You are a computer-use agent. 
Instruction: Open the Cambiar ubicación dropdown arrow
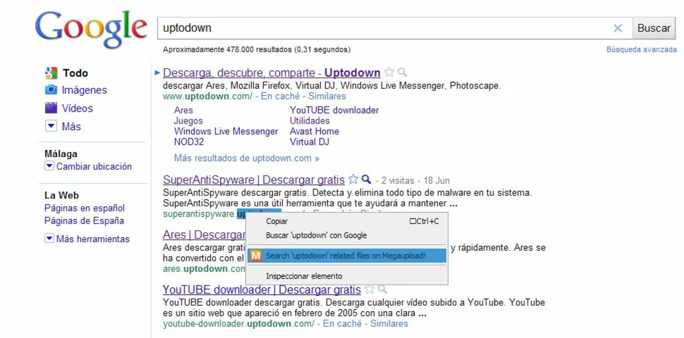(x=49, y=166)
